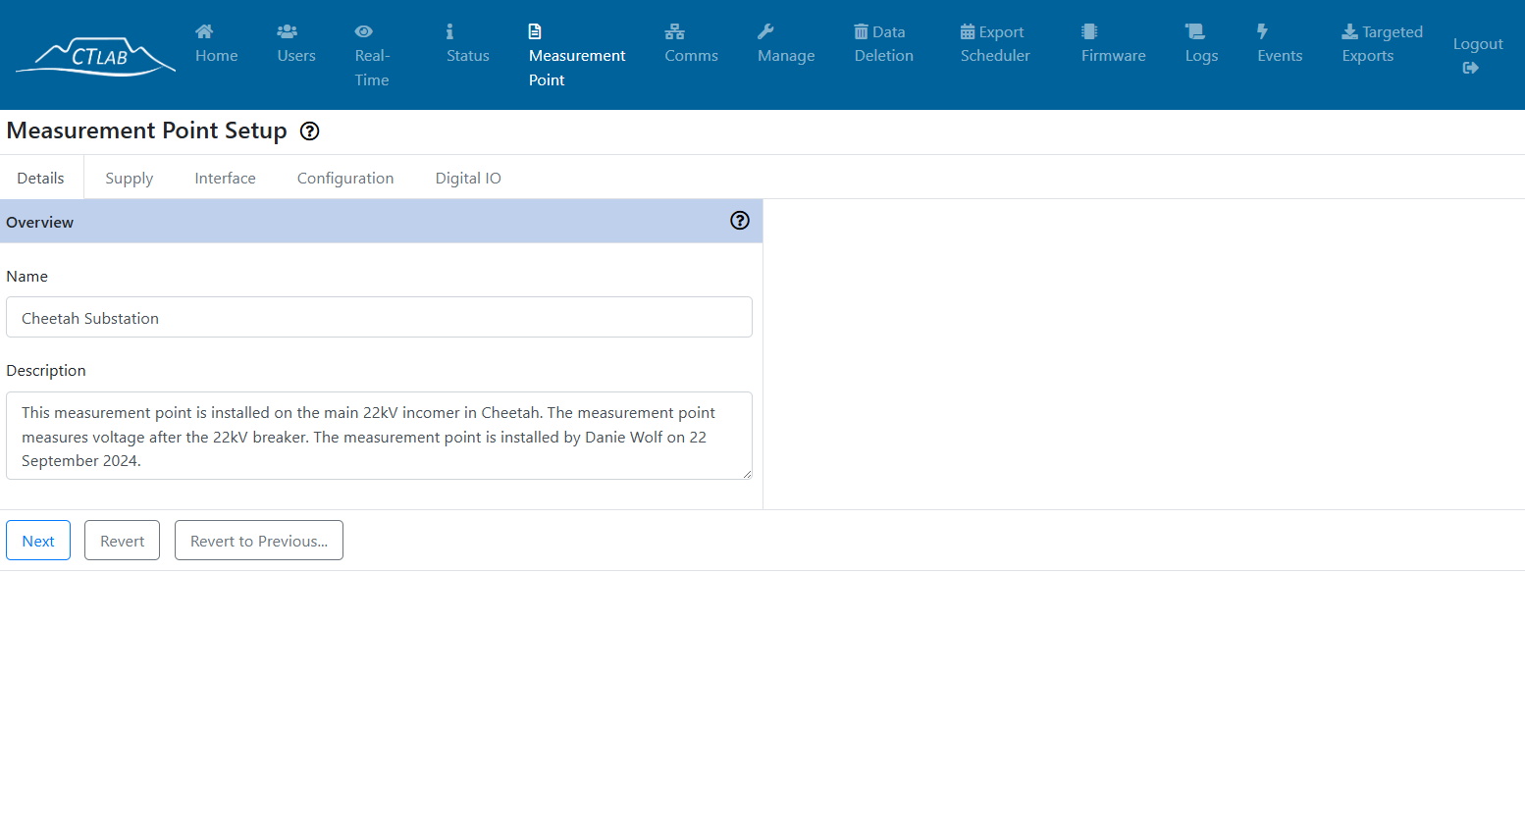Select the Details tab
Image resolution: width=1525 pixels, height=833 pixels.
(41, 178)
